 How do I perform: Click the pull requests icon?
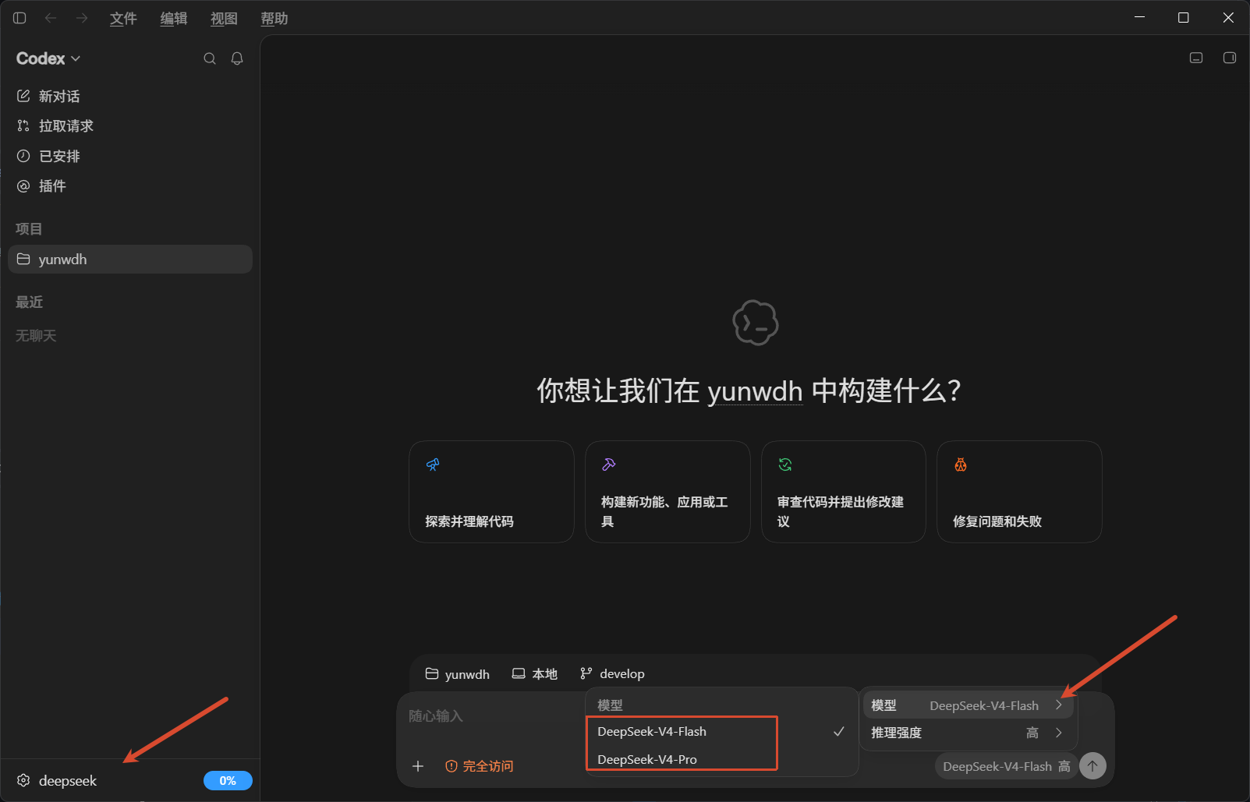[23, 125]
